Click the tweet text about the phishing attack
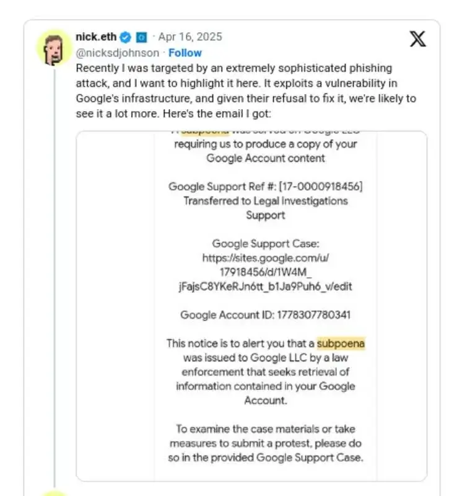The height and width of the screenshot is (496, 467). click(246, 91)
